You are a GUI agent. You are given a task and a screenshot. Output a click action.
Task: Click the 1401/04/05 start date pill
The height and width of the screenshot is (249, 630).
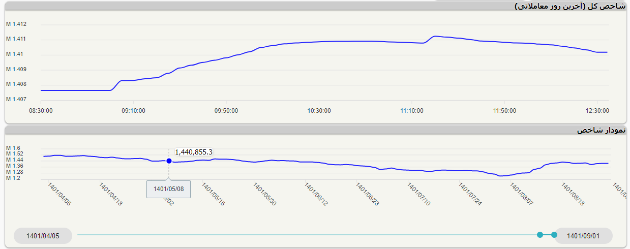point(43,236)
